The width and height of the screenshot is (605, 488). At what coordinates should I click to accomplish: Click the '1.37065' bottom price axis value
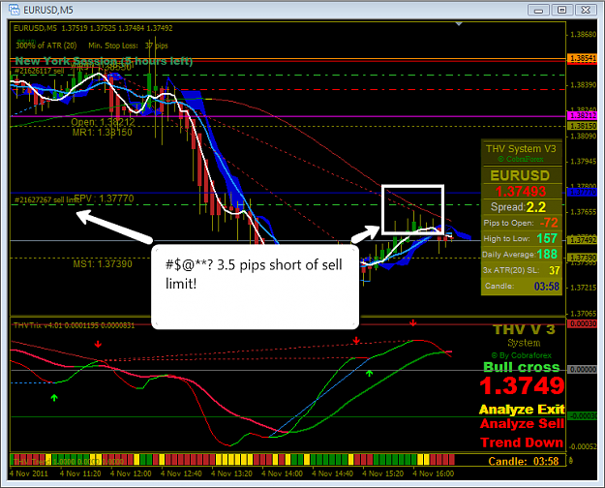tap(584, 314)
